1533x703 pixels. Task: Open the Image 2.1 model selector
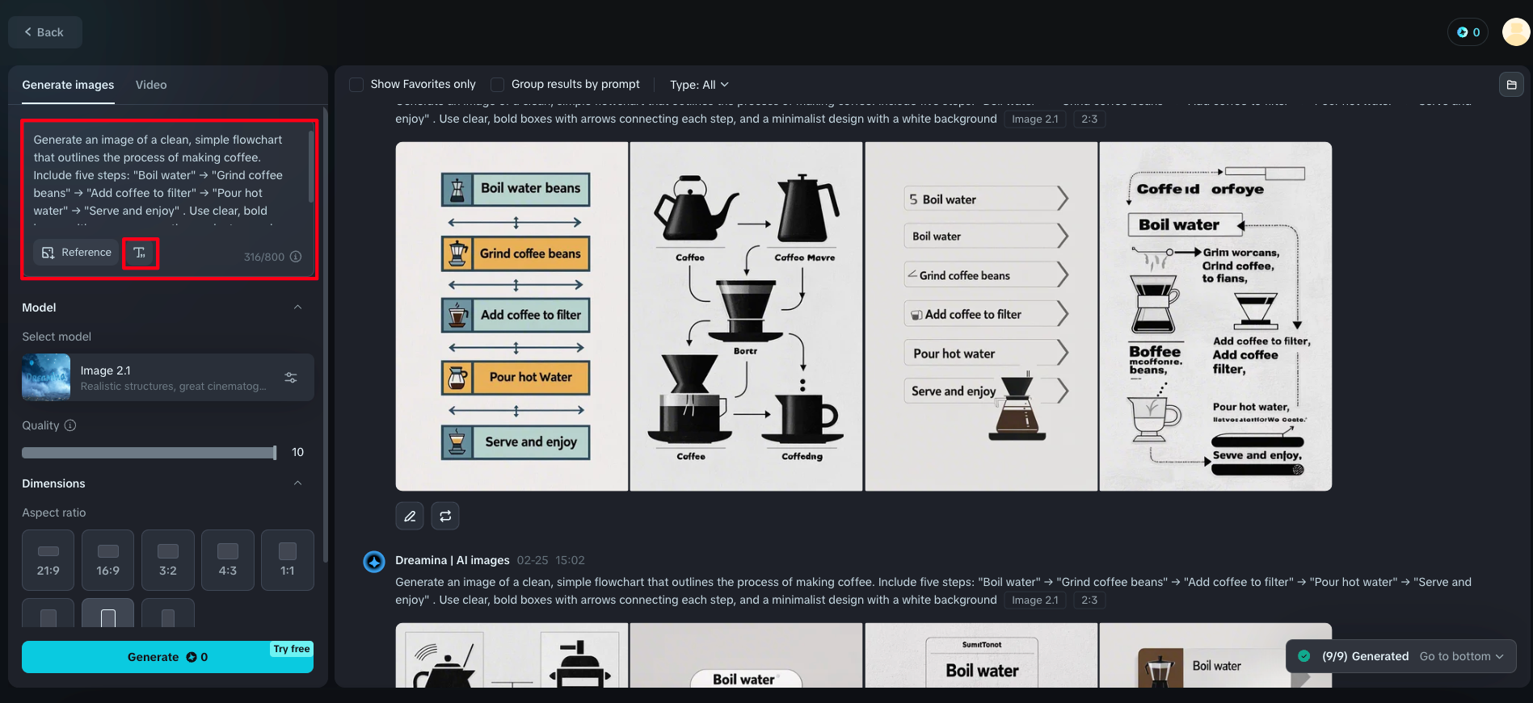[x=167, y=378]
